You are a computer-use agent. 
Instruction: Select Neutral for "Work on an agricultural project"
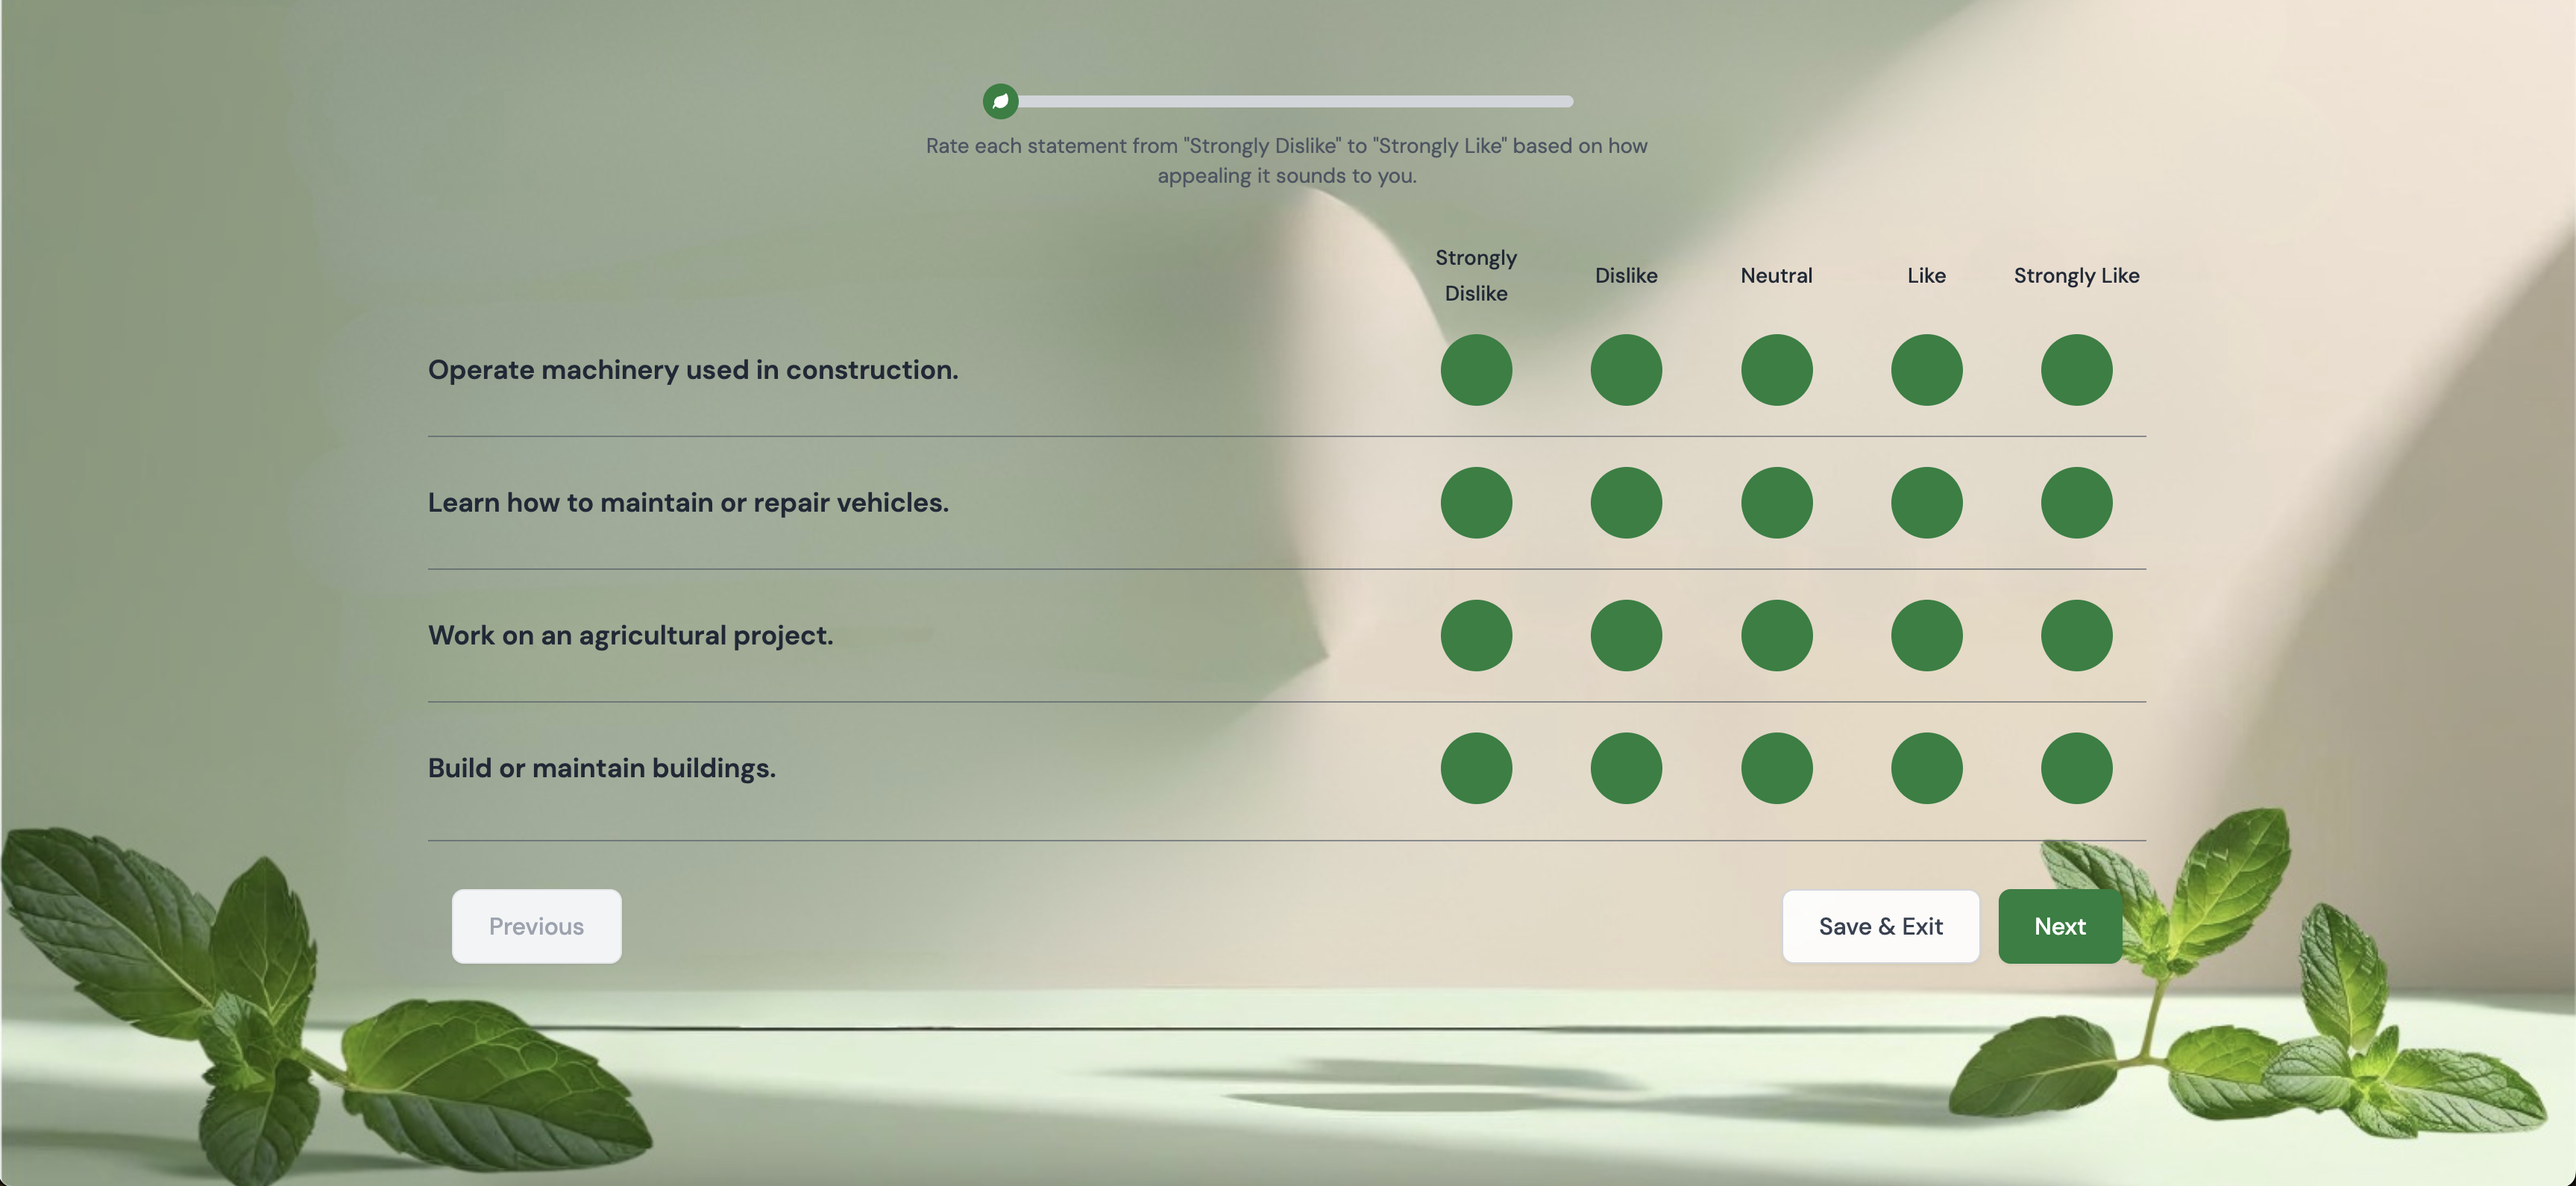tap(1776, 635)
